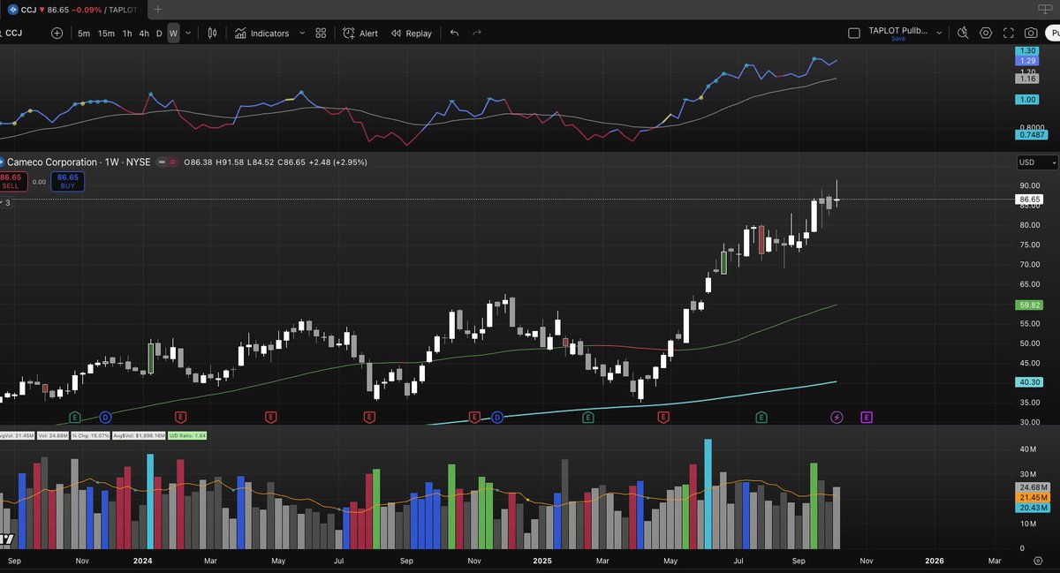Open the USD currency dropdown
1060x573 pixels.
tap(1037, 162)
